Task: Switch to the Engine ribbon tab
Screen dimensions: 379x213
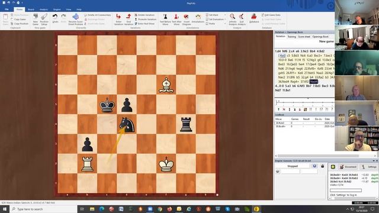Action: coord(57,9)
